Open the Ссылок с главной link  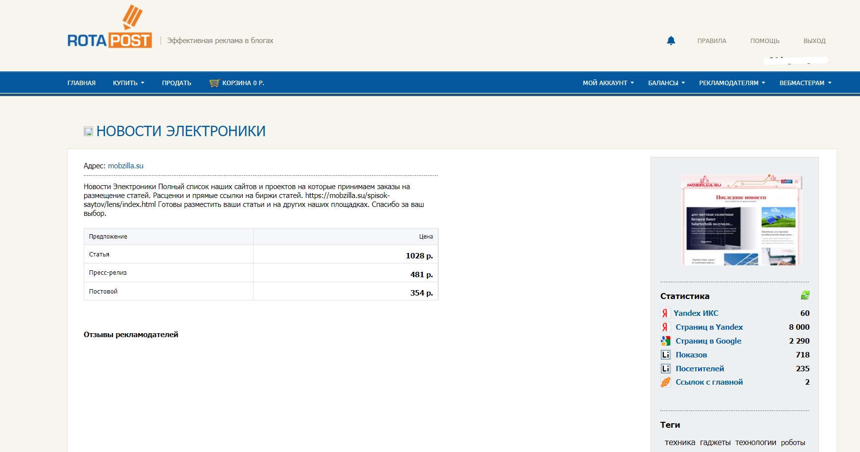(709, 382)
